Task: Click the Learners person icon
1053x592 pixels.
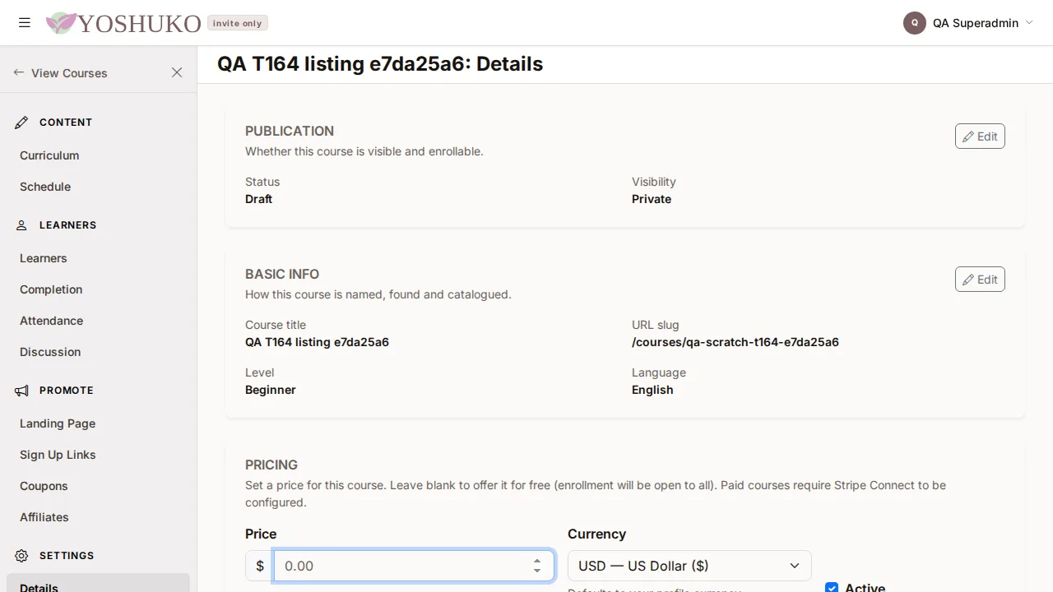Action: pyautogui.click(x=21, y=225)
